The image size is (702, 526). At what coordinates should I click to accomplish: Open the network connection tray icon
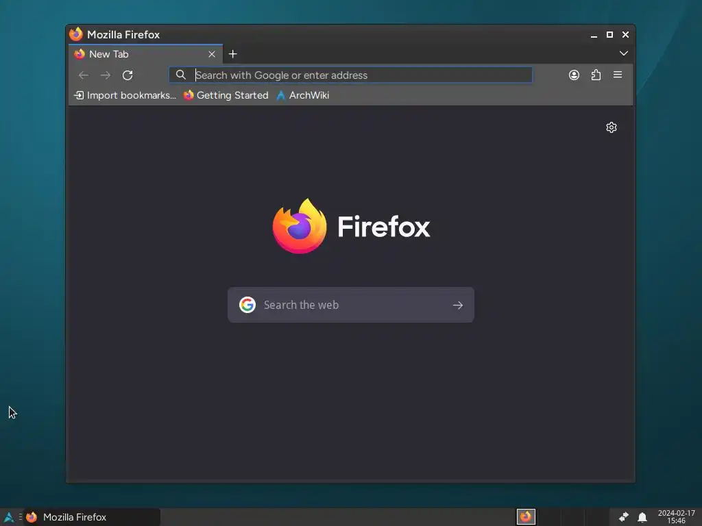pos(624,517)
